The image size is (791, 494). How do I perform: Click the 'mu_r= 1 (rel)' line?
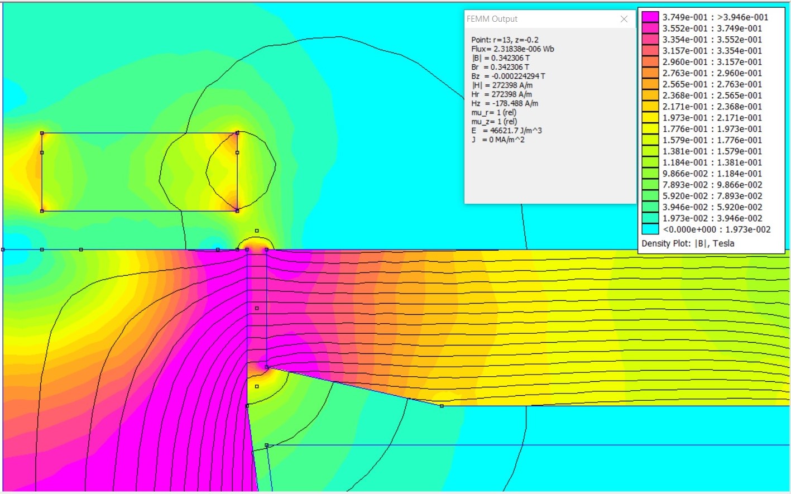pyautogui.click(x=494, y=112)
